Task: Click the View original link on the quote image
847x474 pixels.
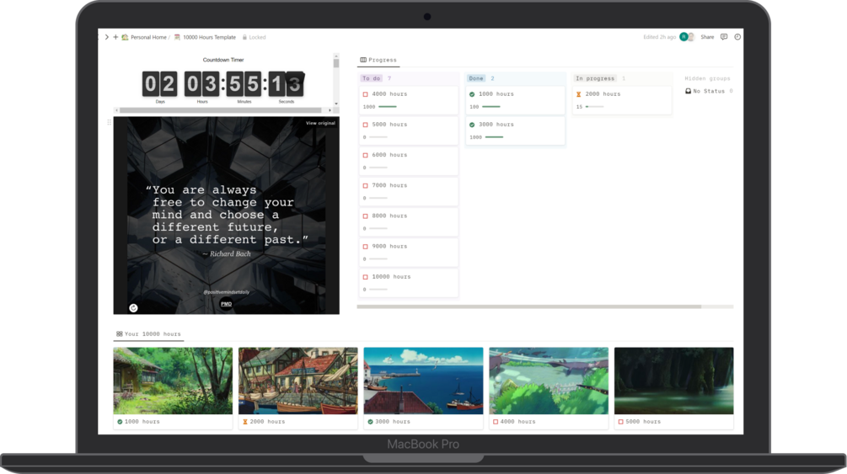Action: pyautogui.click(x=320, y=123)
